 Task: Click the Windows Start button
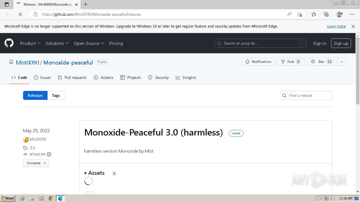point(8,198)
